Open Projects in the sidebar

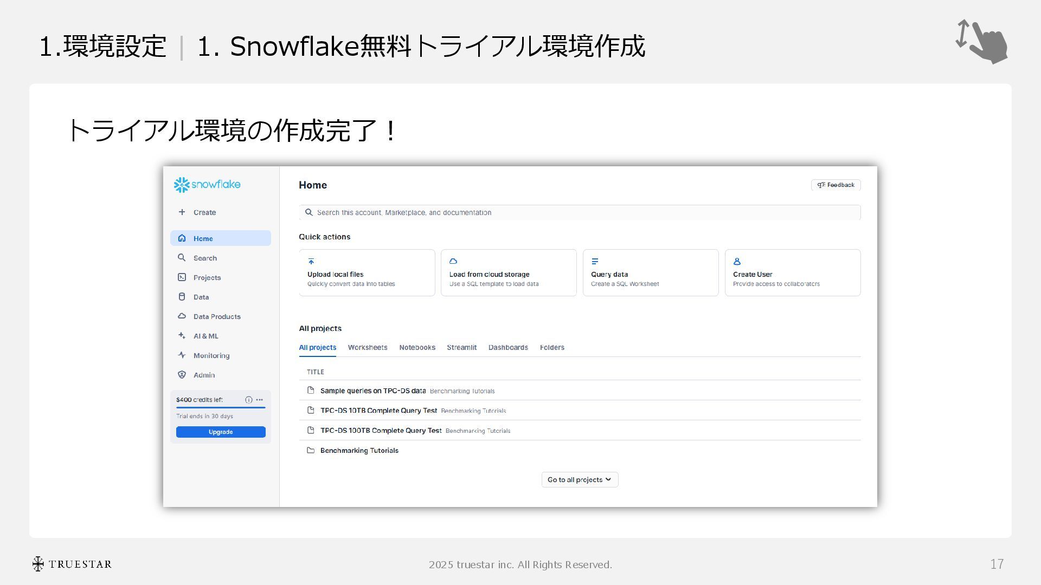[207, 277]
